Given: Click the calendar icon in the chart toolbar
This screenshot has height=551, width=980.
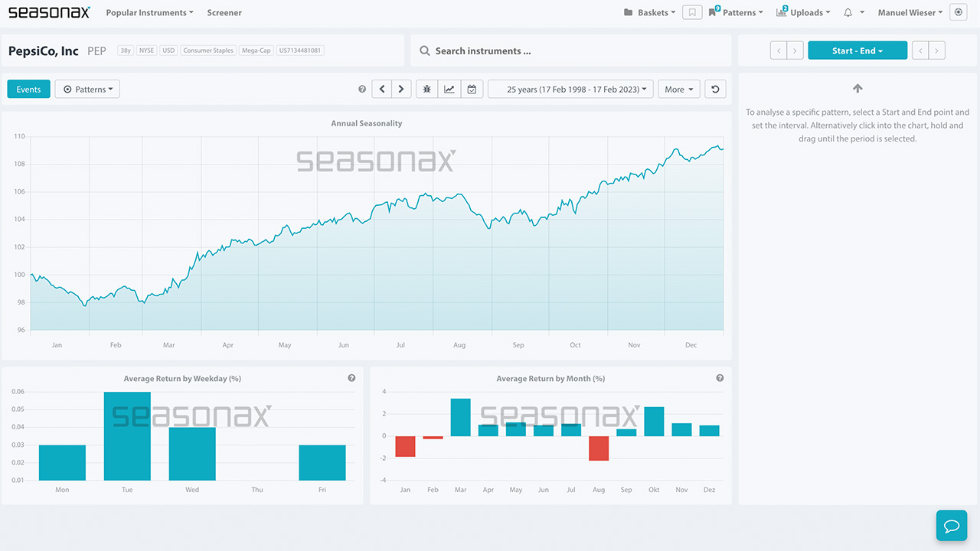Looking at the screenshot, I should click(x=472, y=89).
